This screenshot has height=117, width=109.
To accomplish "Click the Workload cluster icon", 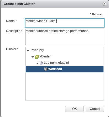I will 46,69.
